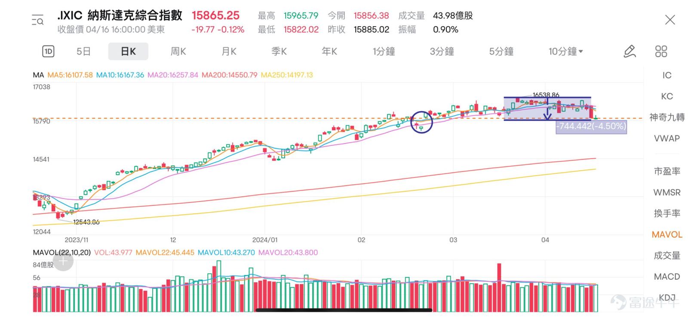Click the 收盤價 04/16 timestamp line
This screenshot has height=318, width=688.
(x=111, y=30)
